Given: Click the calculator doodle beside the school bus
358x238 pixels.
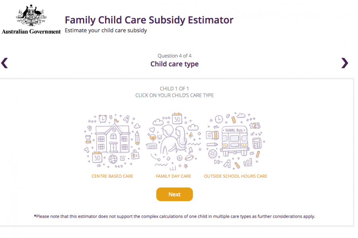Looking at the screenshot, I should pyautogui.click(x=256, y=143).
